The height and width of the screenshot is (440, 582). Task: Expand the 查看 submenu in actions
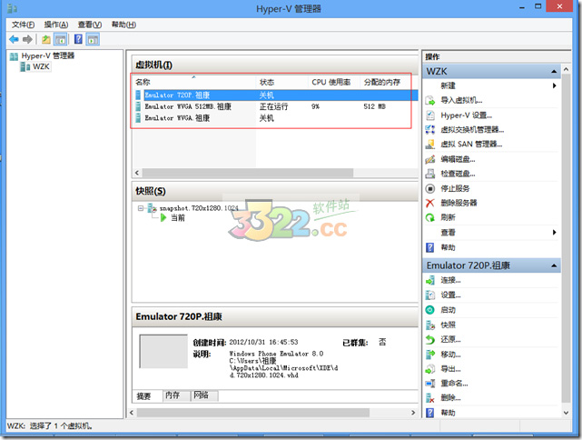point(554,232)
